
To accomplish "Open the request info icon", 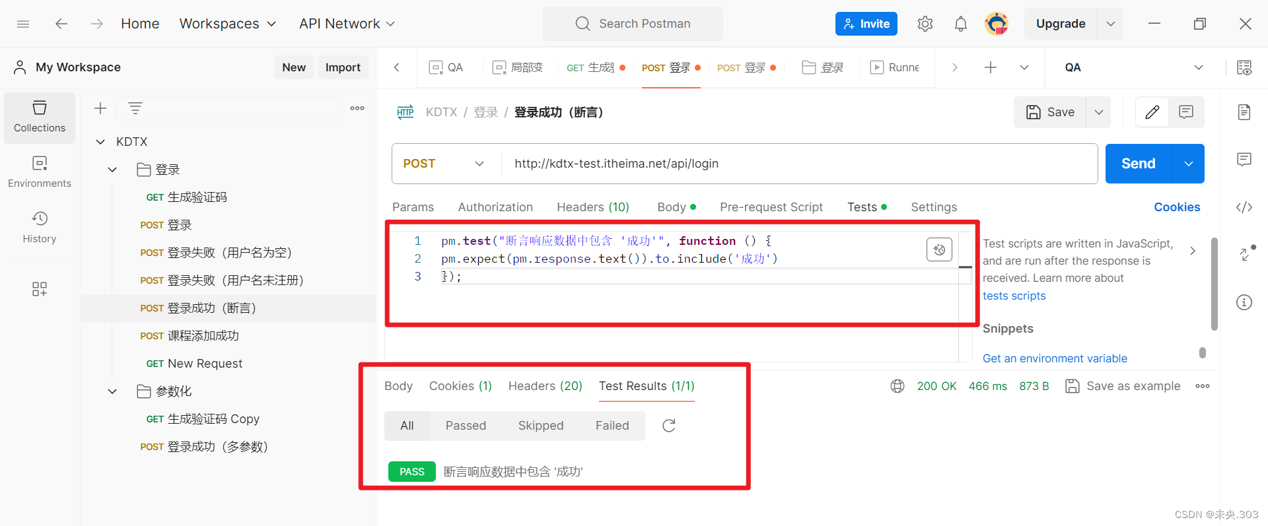I will 1244,302.
